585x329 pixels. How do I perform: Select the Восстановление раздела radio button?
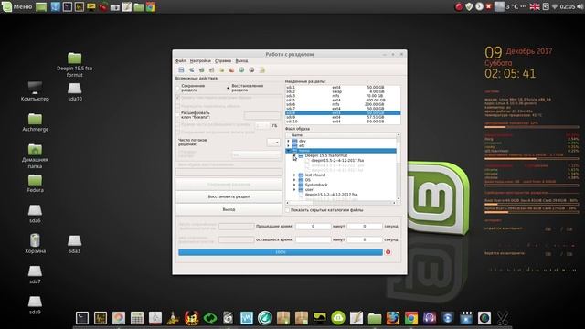pyautogui.click(x=228, y=88)
